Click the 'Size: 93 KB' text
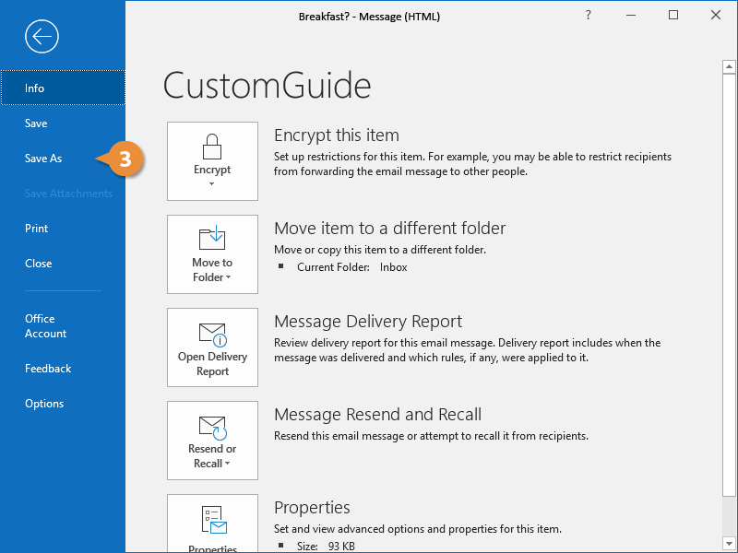The height and width of the screenshot is (553, 738). 326,547
